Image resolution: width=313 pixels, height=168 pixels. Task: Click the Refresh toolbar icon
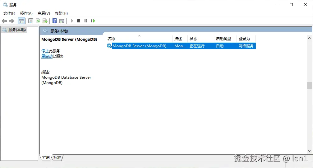pyautogui.click(x=38, y=21)
